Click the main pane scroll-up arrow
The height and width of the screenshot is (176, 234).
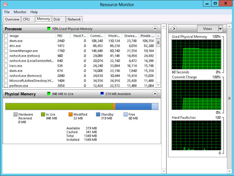(164, 27)
